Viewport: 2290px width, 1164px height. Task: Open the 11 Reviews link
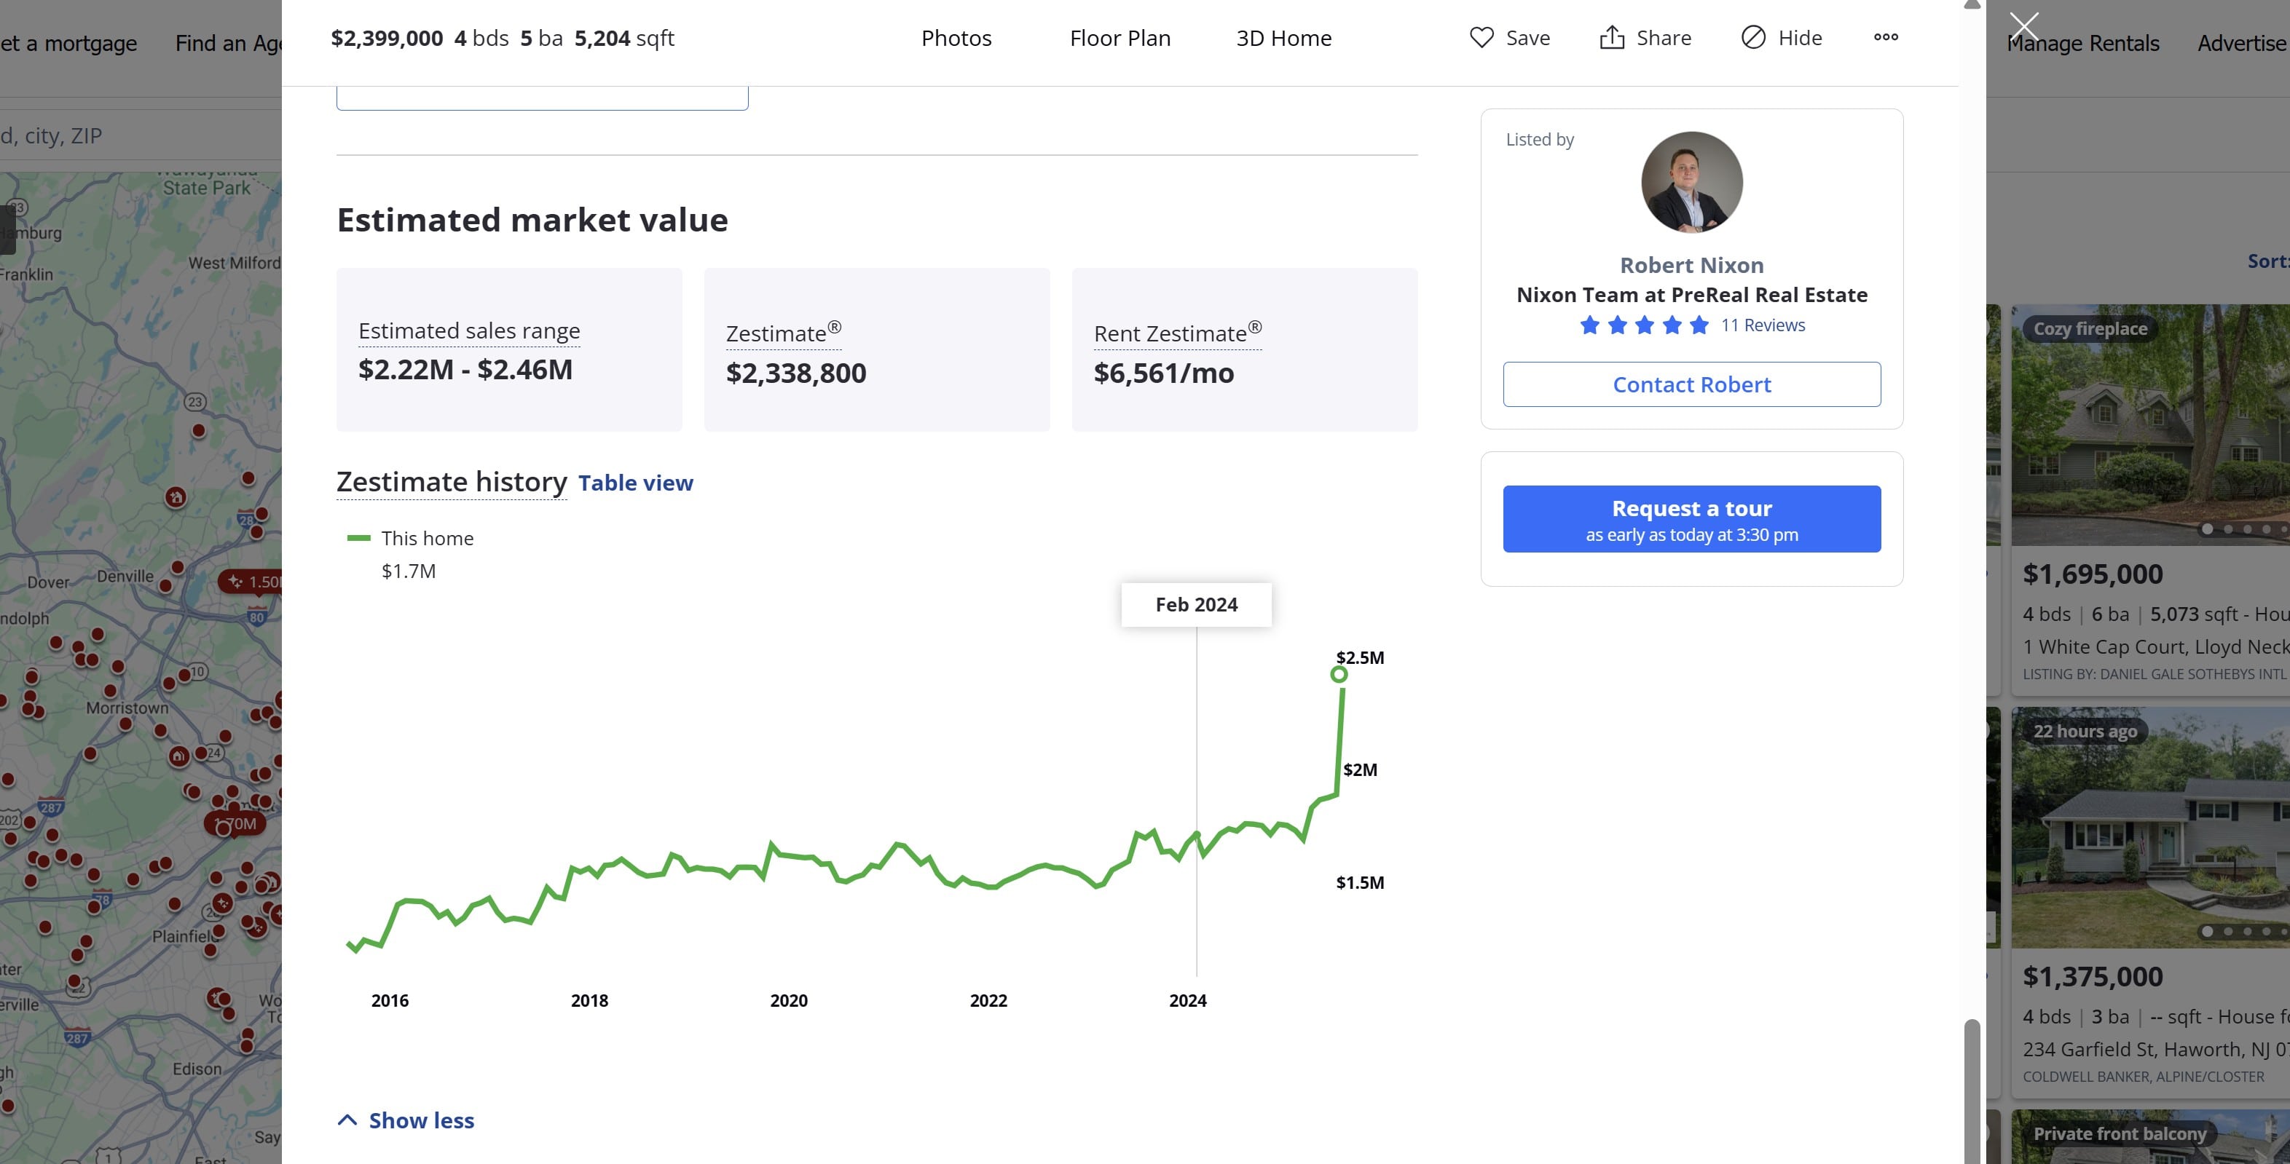tap(1763, 325)
